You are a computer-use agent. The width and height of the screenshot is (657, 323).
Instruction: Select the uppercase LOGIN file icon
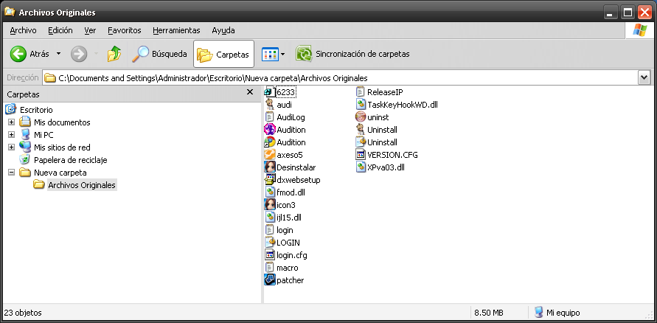tap(269, 243)
